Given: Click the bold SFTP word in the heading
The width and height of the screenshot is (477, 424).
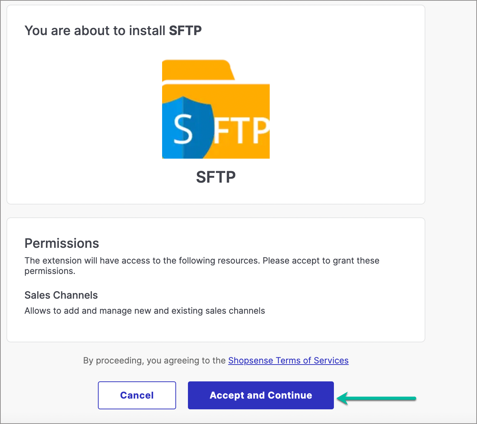Looking at the screenshot, I should pyautogui.click(x=185, y=30).
